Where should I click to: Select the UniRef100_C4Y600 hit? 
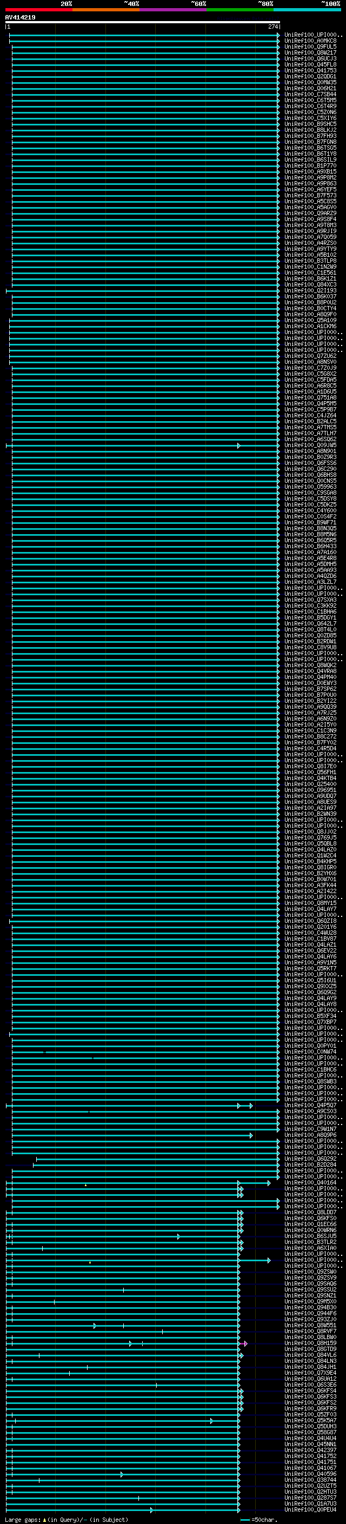(310, 510)
